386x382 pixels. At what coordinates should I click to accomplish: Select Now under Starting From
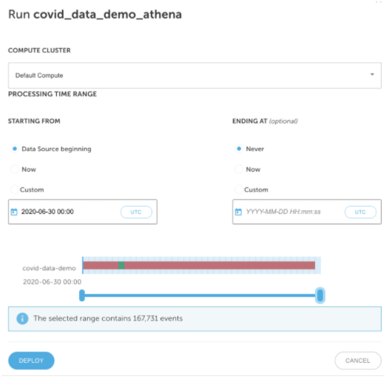pos(15,170)
